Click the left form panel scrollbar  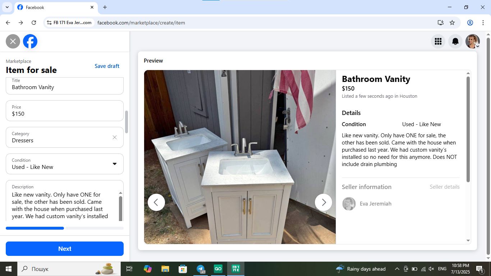(x=126, y=122)
